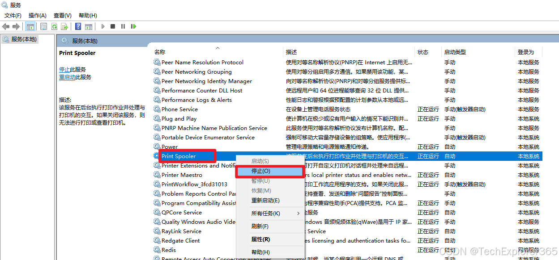Click the gear icon in 服务(本地) panel header
This screenshot has width=559, height=260.
coord(65,41)
